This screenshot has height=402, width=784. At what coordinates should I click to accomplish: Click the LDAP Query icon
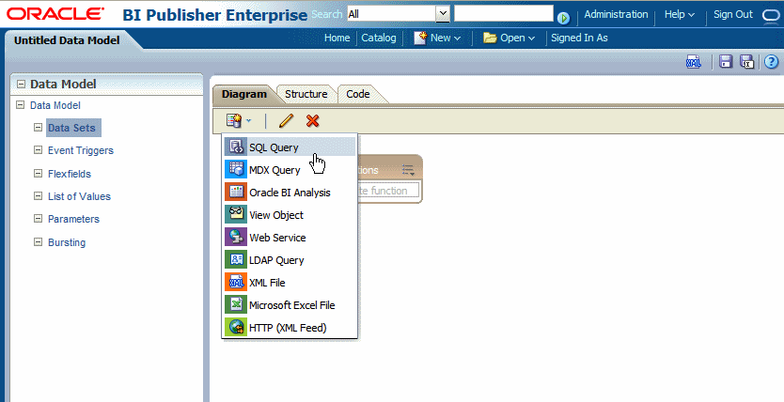[x=235, y=259]
